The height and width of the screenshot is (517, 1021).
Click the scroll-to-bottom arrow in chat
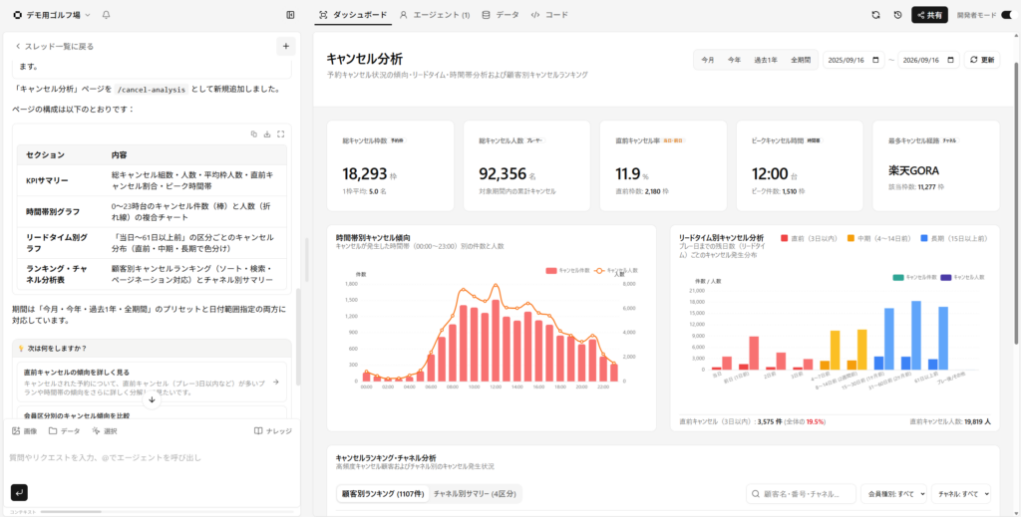pos(152,399)
